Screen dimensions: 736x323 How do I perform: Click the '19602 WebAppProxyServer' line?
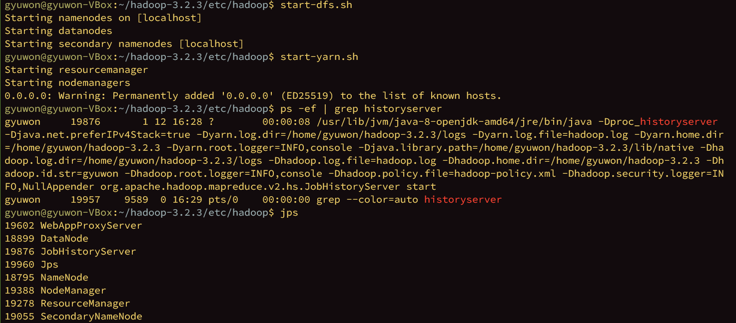tap(73, 226)
